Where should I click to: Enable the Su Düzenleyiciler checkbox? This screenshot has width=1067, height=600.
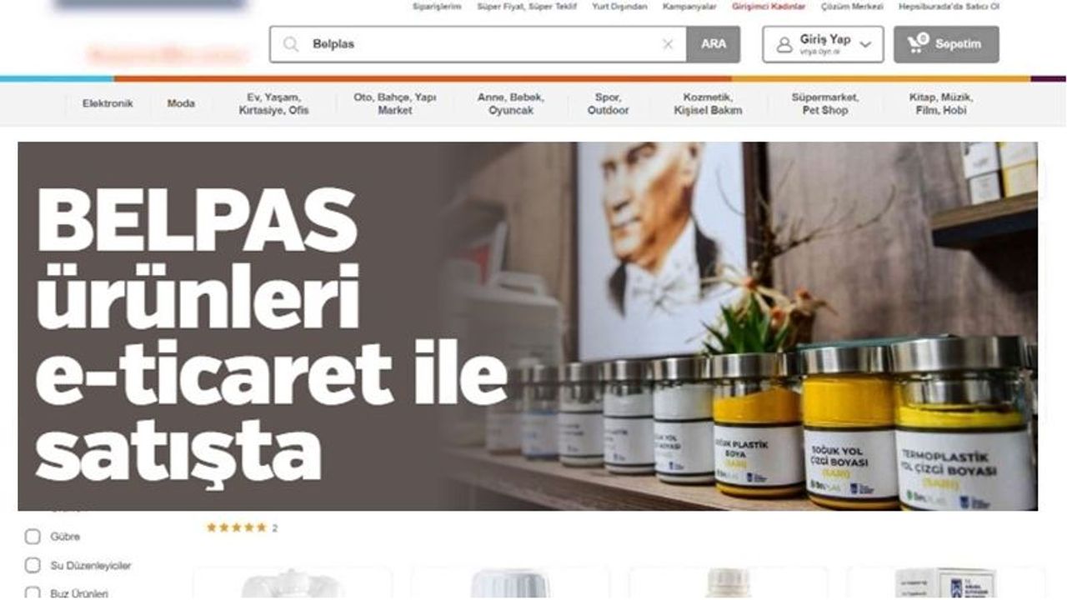point(33,565)
